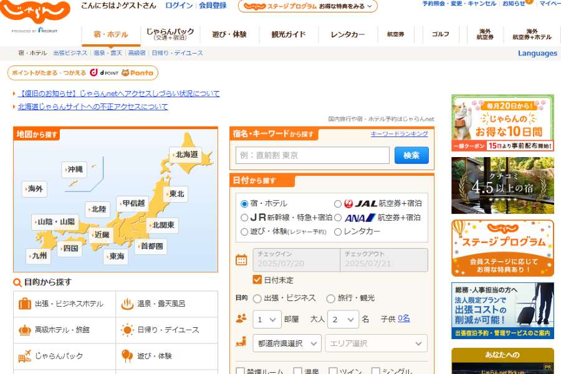
Task: Select 四国 region on the map
Action: [69, 248]
